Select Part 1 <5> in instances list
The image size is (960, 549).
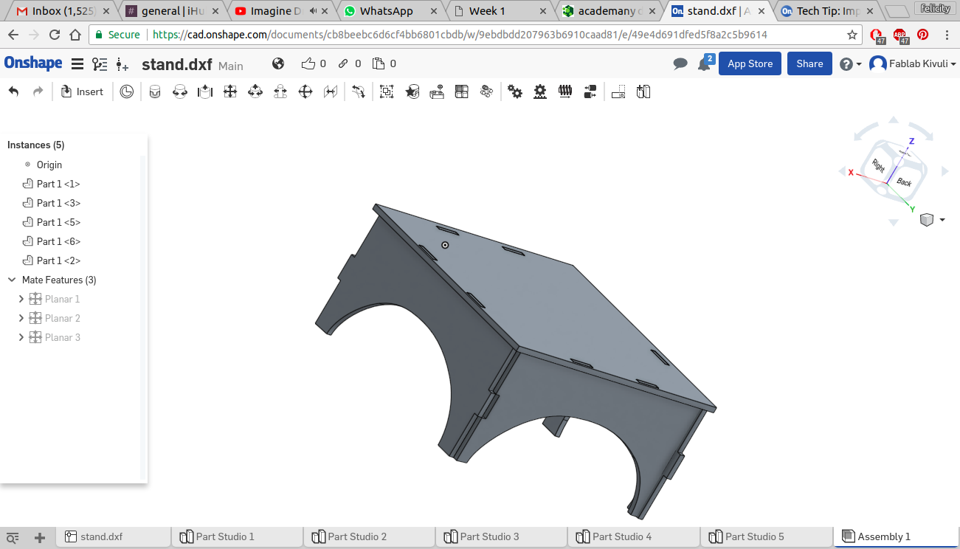[x=58, y=222]
